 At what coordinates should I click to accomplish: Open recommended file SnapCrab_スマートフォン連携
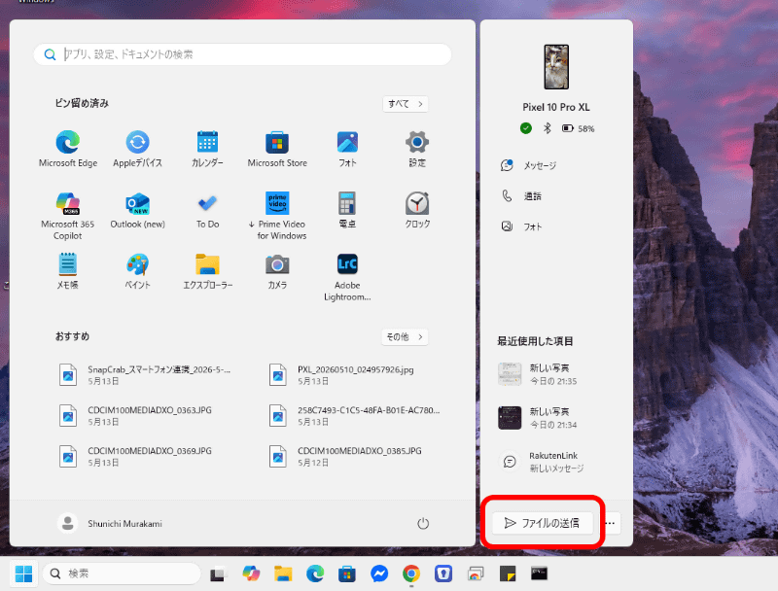146,375
